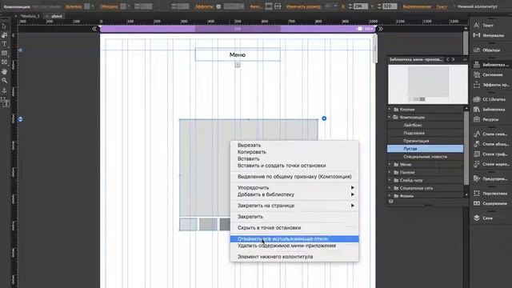Open the Библиотека panel below CC Libraries
This screenshot has width=512, height=288.
[489, 110]
